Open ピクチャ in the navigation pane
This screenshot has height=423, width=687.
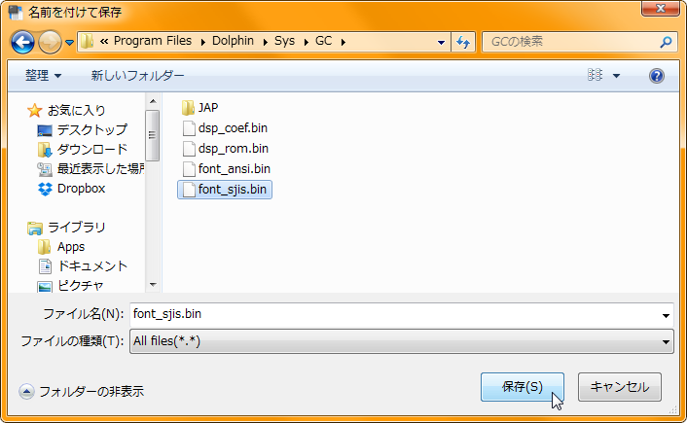click(81, 286)
